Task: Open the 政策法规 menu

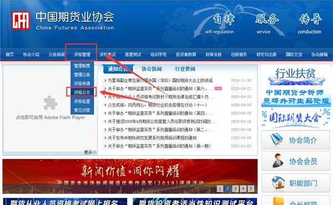Action: click(214, 54)
